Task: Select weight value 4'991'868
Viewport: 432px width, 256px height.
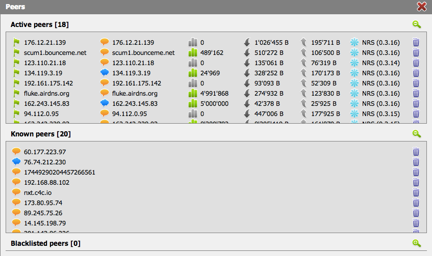Action: point(214,94)
